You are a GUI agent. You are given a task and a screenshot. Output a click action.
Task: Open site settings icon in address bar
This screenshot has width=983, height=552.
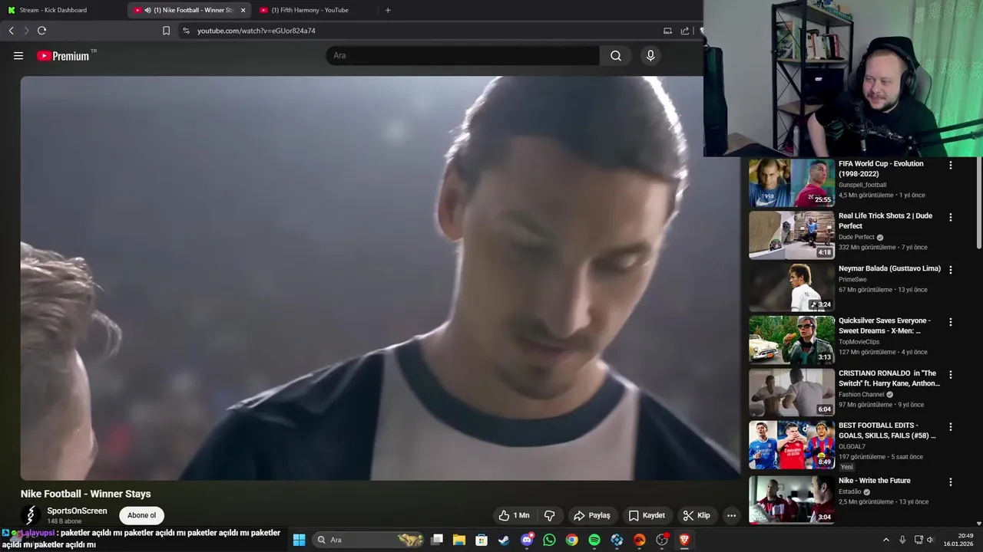point(186,31)
